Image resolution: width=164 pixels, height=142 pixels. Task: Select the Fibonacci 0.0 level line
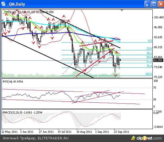(x=150, y=41)
